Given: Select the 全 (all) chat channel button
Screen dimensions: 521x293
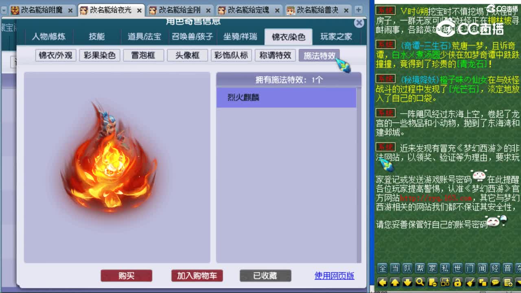Looking at the screenshot, I should pyautogui.click(x=382, y=269).
